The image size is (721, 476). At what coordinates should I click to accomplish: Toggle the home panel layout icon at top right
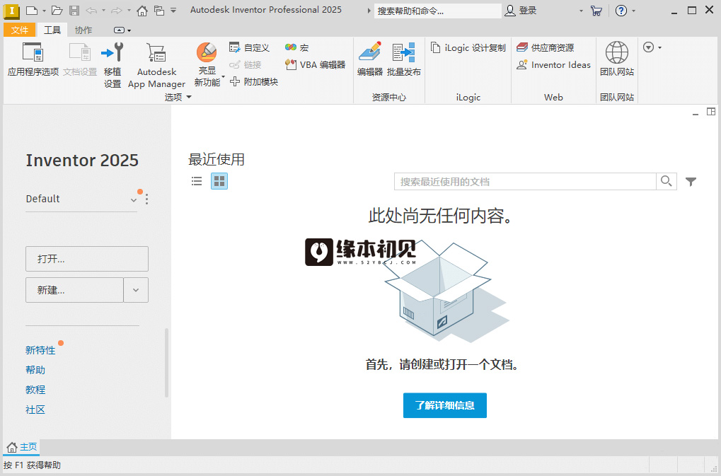pyautogui.click(x=711, y=112)
